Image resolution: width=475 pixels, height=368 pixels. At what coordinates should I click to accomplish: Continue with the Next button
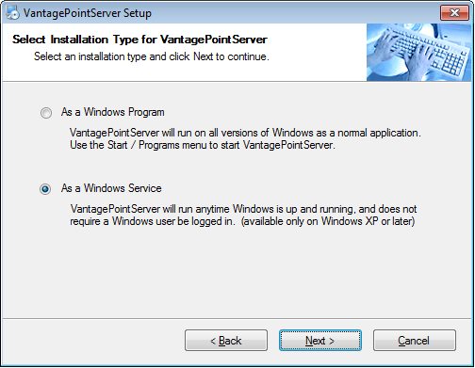click(x=320, y=341)
